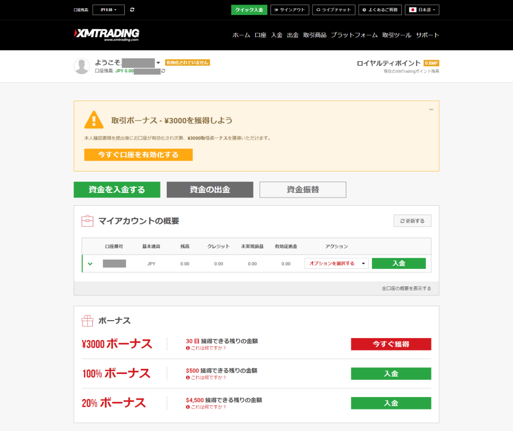The image size is (513, 431).
Task: Click the ¥3000 ボーナス title
Action: click(x=117, y=344)
